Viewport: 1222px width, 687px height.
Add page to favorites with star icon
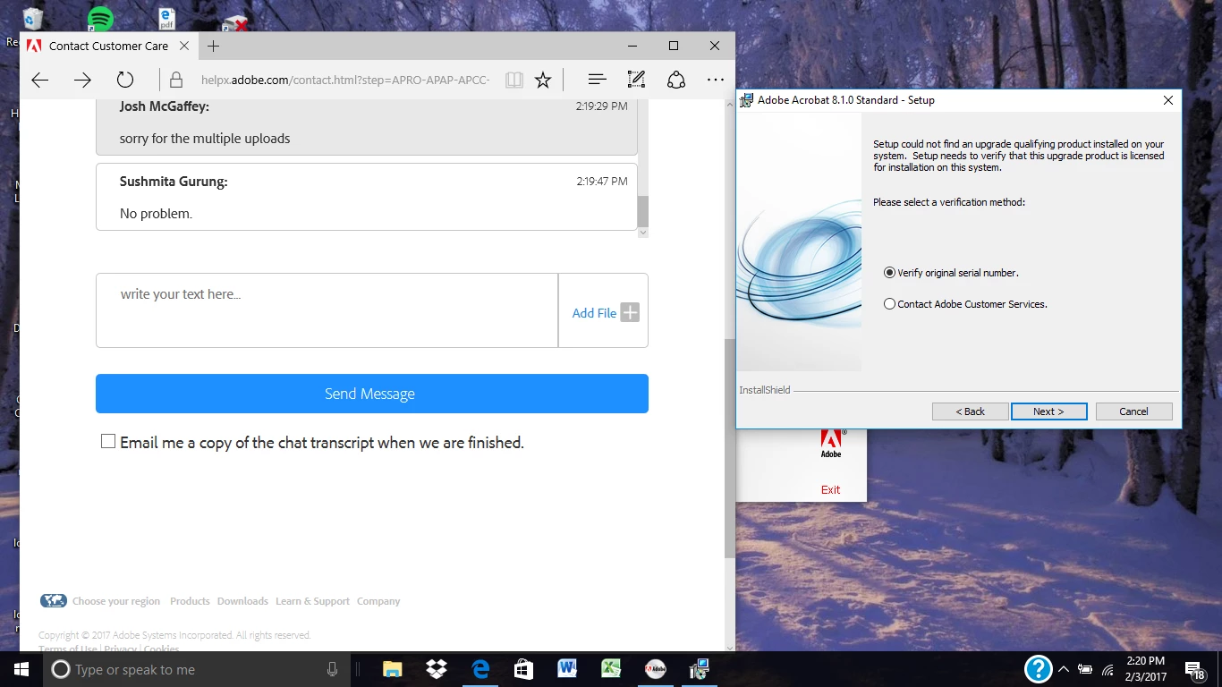(543, 81)
